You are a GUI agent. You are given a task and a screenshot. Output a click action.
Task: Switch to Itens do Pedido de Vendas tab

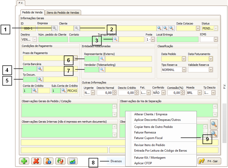(63, 12)
